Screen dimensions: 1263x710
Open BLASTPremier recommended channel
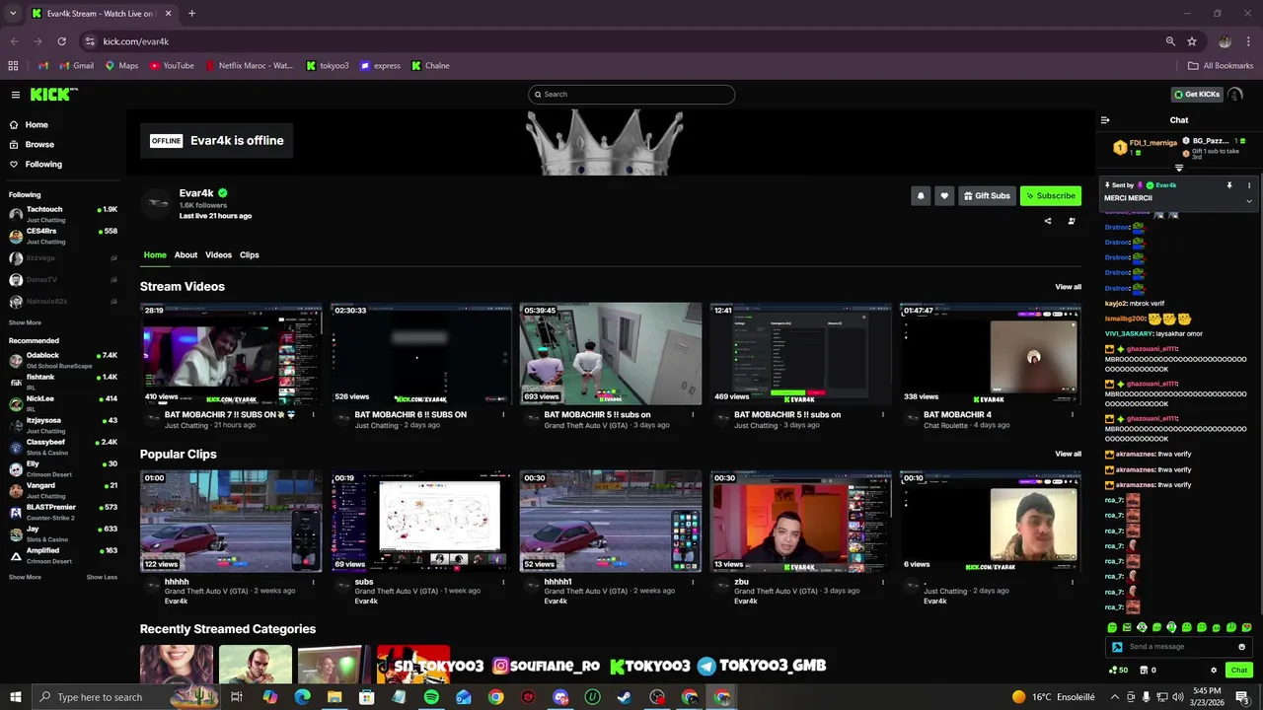[63, 512]
